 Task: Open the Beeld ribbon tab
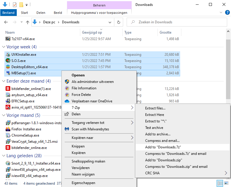(58, 13)
